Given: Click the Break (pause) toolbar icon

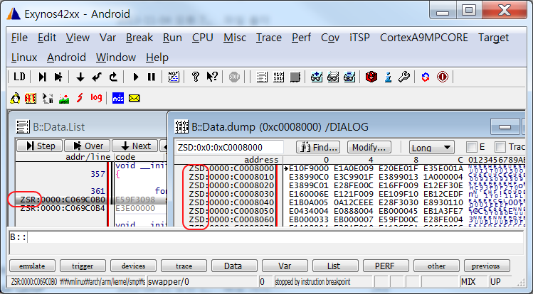Looking at the screenshot, I should (151, 77).
